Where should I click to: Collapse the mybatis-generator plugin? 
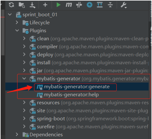pos(24,78)
